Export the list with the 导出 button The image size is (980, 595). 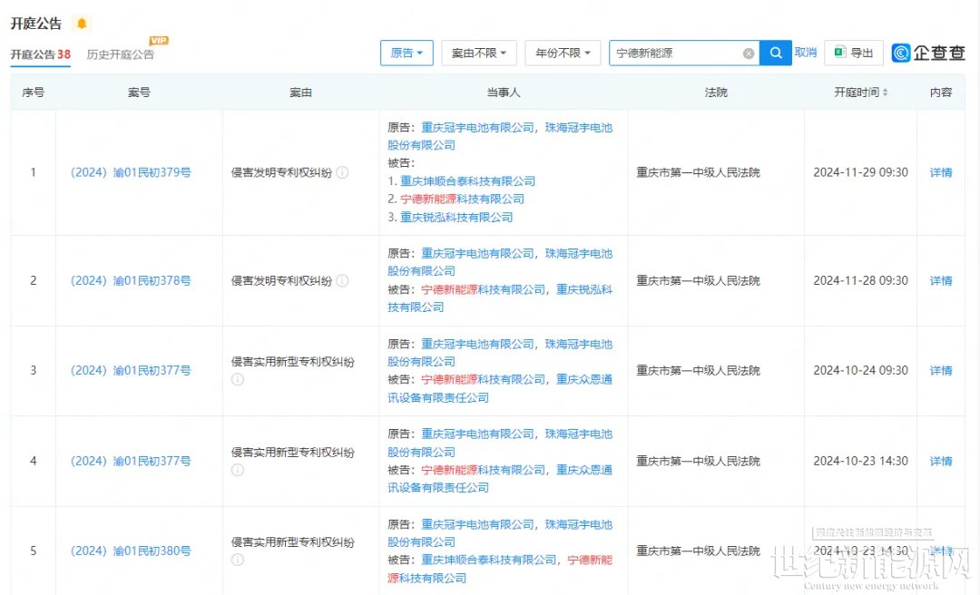(x=854, y=54)
